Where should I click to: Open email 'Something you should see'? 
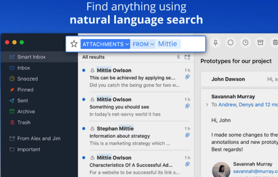click(136, 107)
